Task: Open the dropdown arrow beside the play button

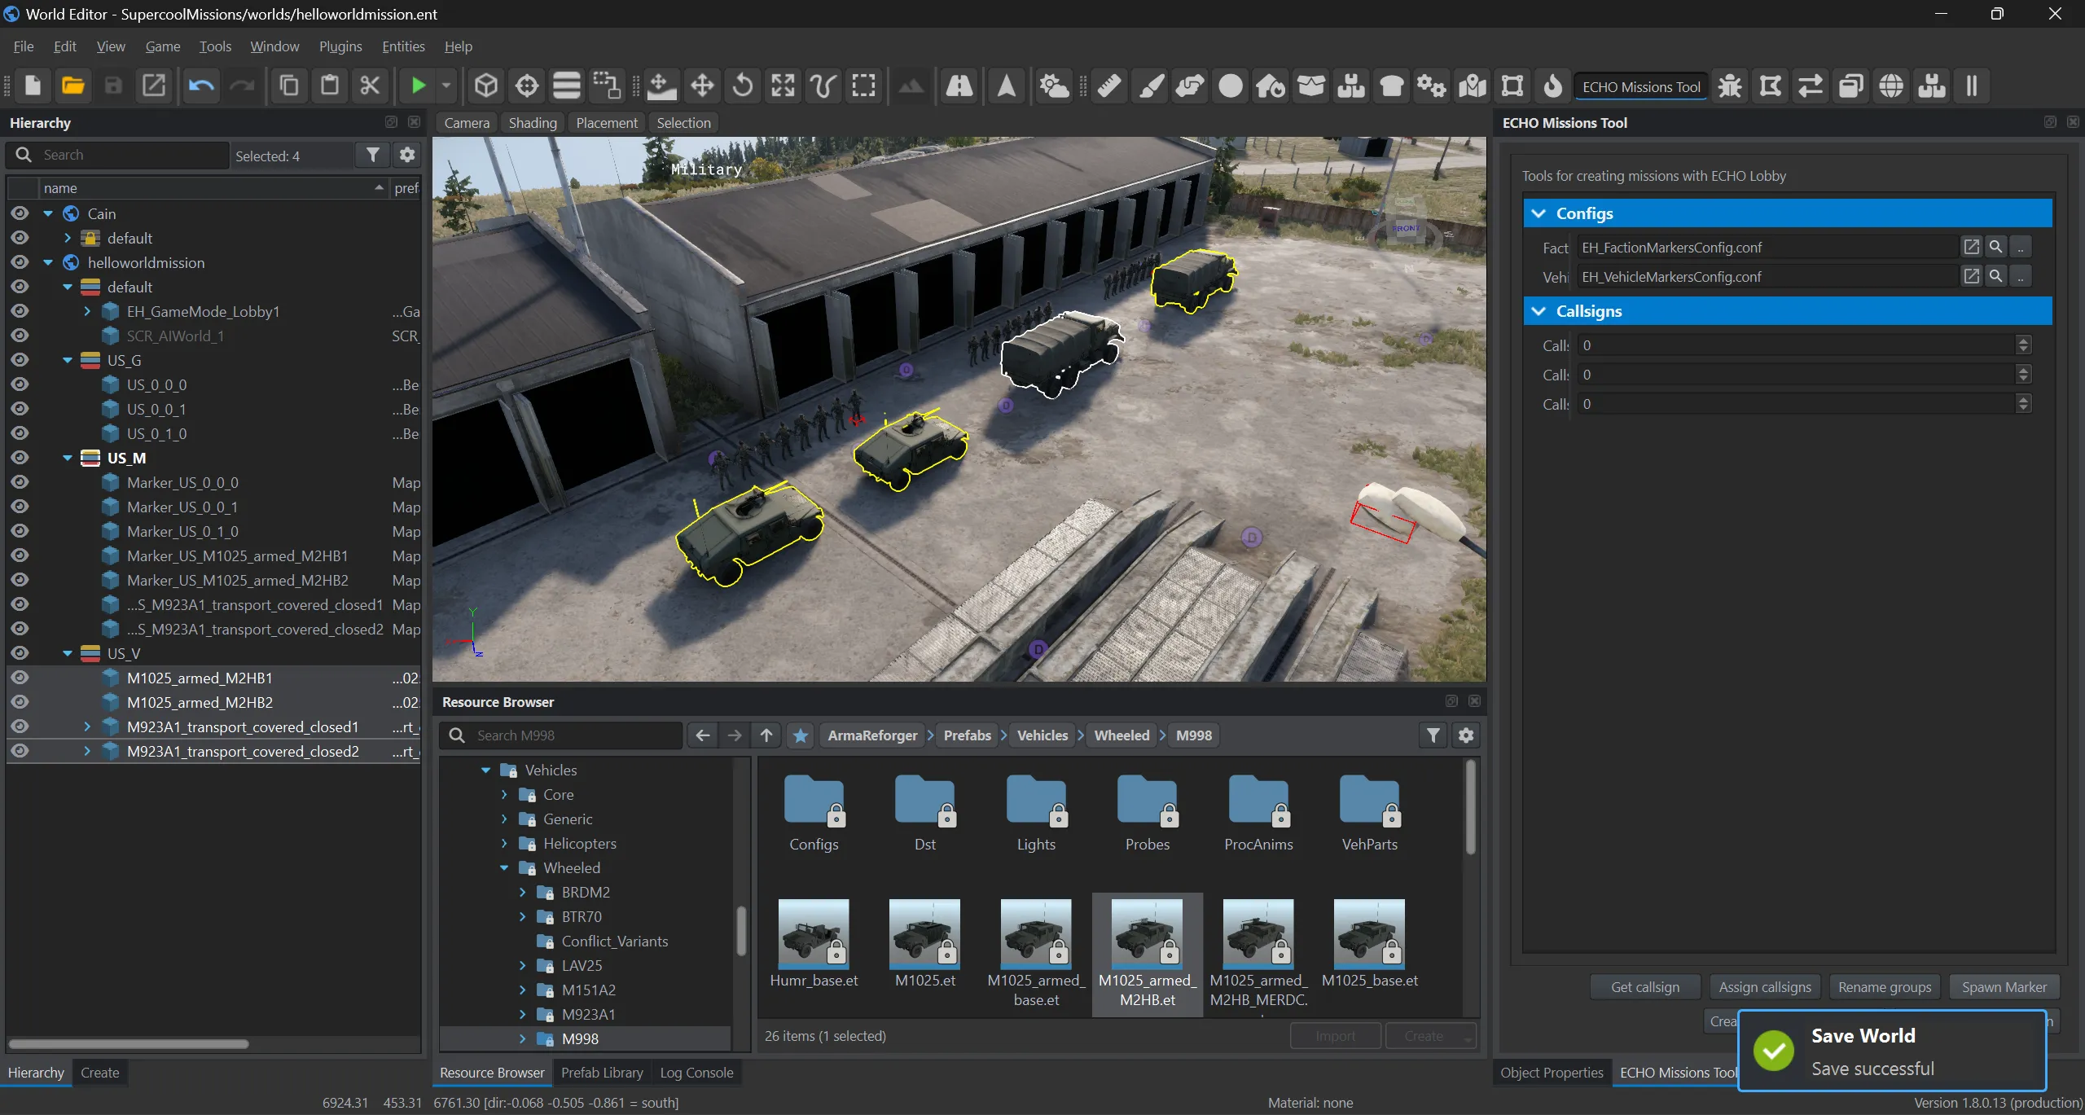Action: 446,86
